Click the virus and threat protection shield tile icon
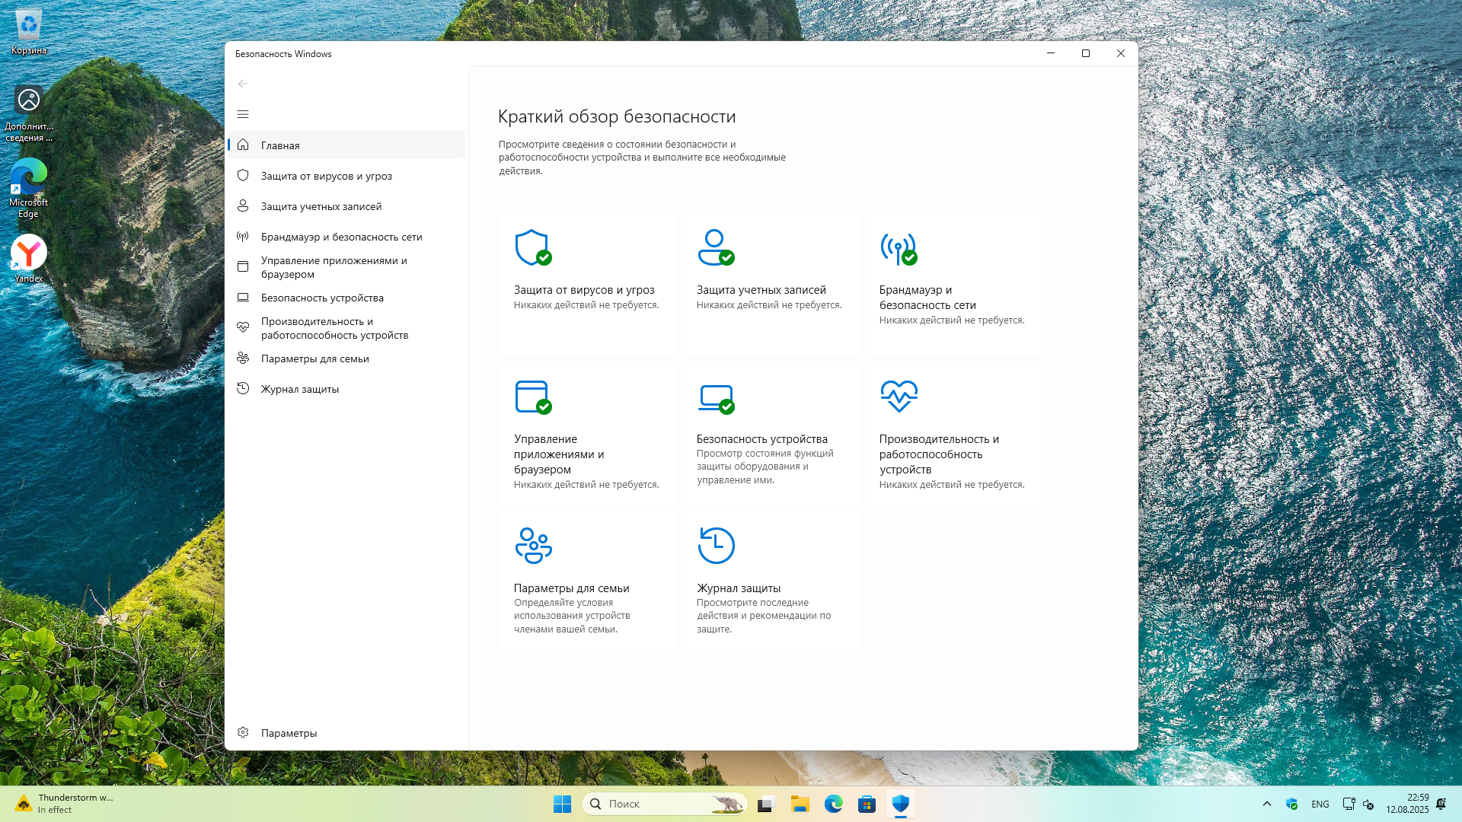The height and width of the screenshot is (822, 1462). point(532,247)
